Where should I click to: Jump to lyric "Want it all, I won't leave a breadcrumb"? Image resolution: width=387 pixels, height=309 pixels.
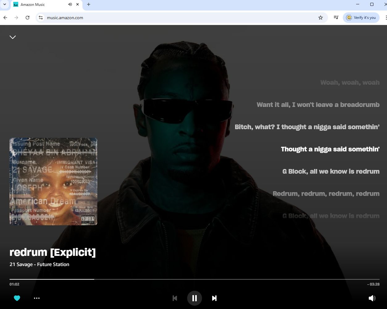[x=318, y=105]
